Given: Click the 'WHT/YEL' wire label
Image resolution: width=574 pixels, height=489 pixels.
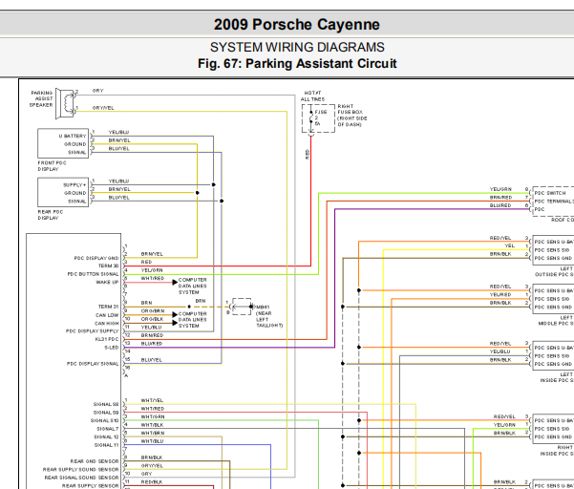Looking at the screenshot, I should pos(152,400).
